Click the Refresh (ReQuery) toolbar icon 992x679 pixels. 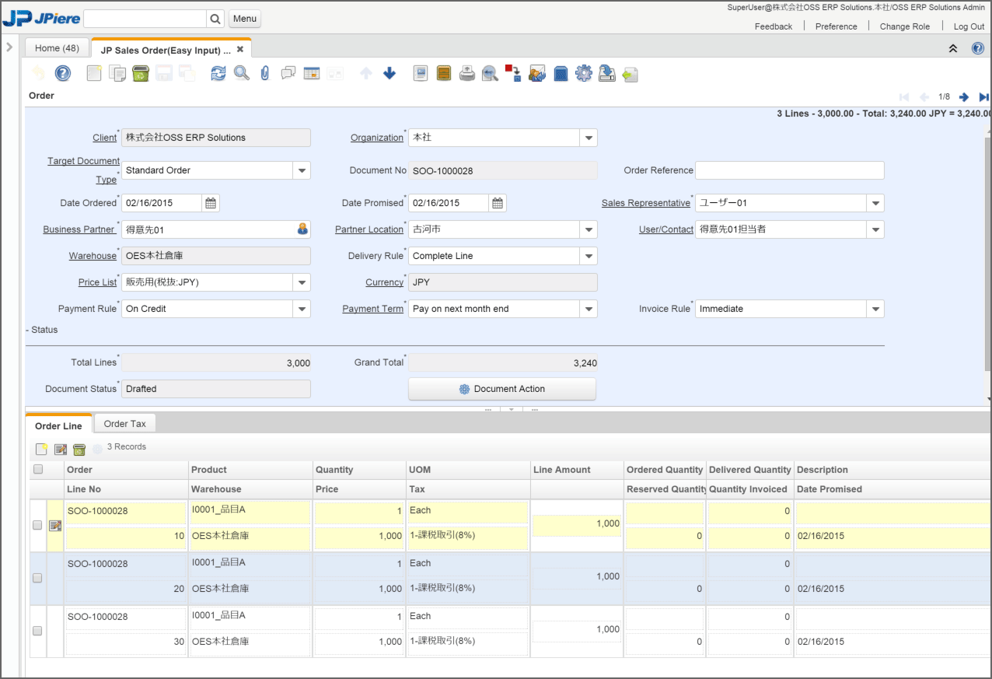pos(218,74)
